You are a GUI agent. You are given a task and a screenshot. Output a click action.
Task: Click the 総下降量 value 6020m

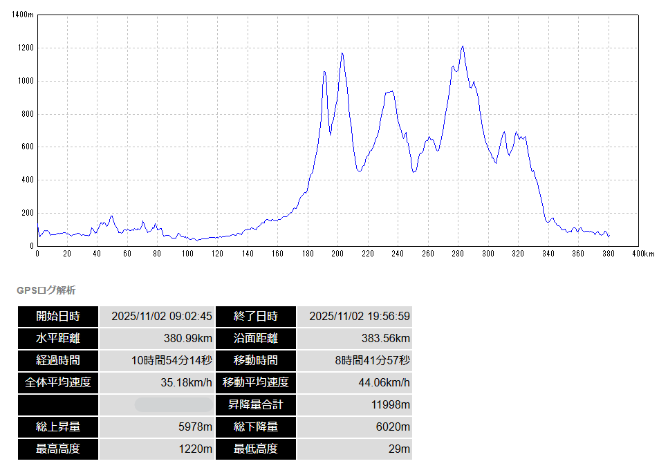coord(393,427)
